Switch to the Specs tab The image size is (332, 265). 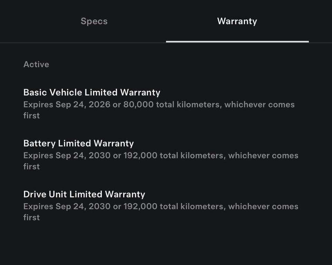94,21
